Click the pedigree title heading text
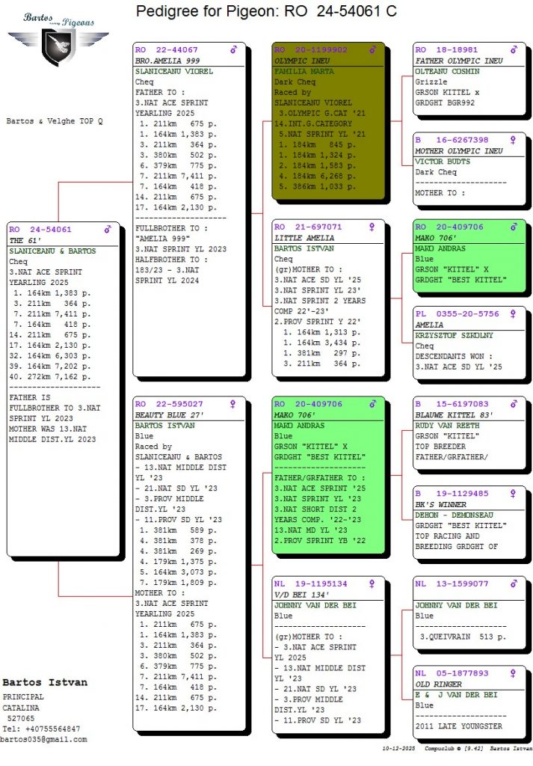533x766 pixels. [266, 11]
